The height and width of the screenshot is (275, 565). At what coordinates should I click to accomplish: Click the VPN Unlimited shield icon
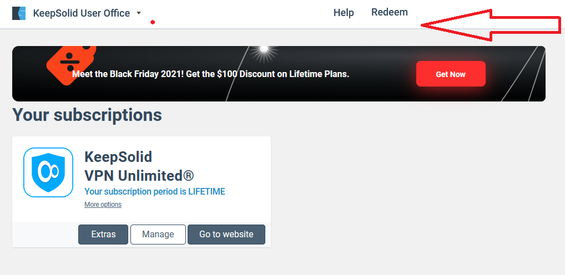[x=48, y=172]
